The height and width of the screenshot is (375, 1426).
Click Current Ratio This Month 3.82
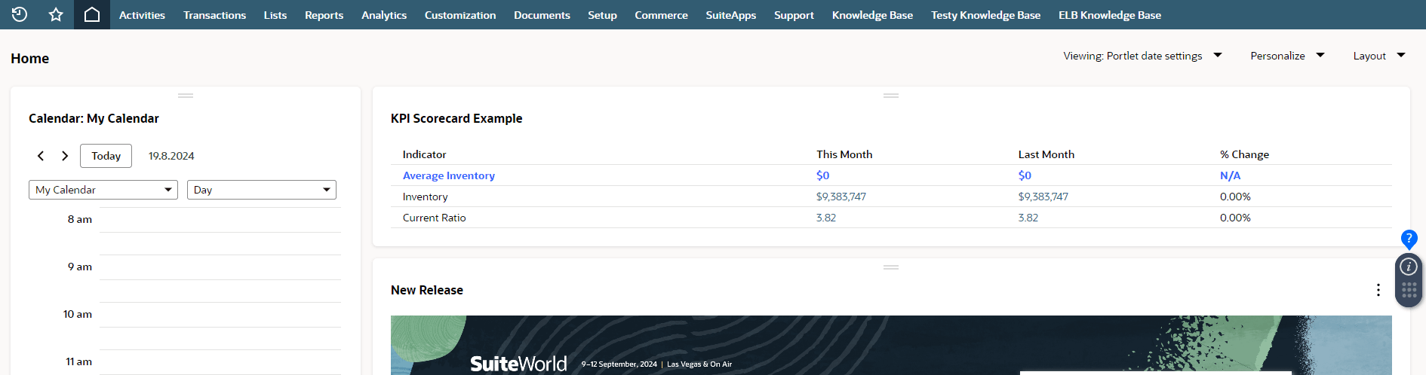pyautogui.click(x=826, y=218)
